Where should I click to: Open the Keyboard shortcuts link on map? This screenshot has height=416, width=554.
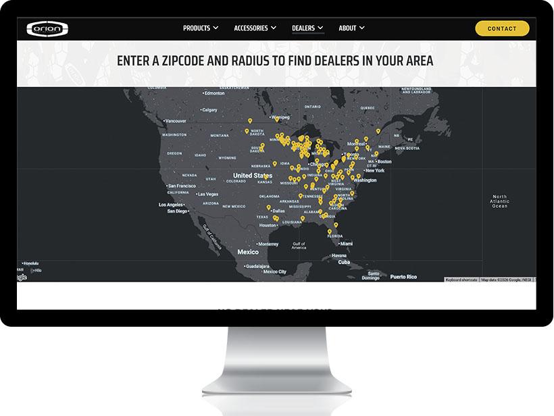point(461,280)
